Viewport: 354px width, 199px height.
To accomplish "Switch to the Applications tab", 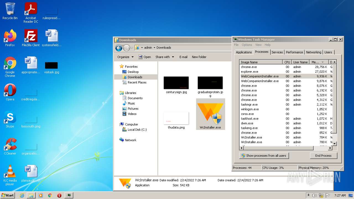I will tap(244, 52).
